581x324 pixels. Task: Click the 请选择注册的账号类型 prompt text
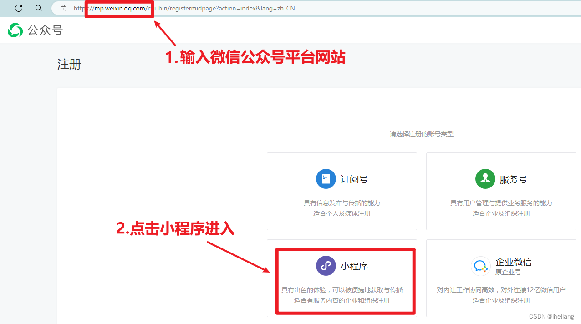[422, 134]
